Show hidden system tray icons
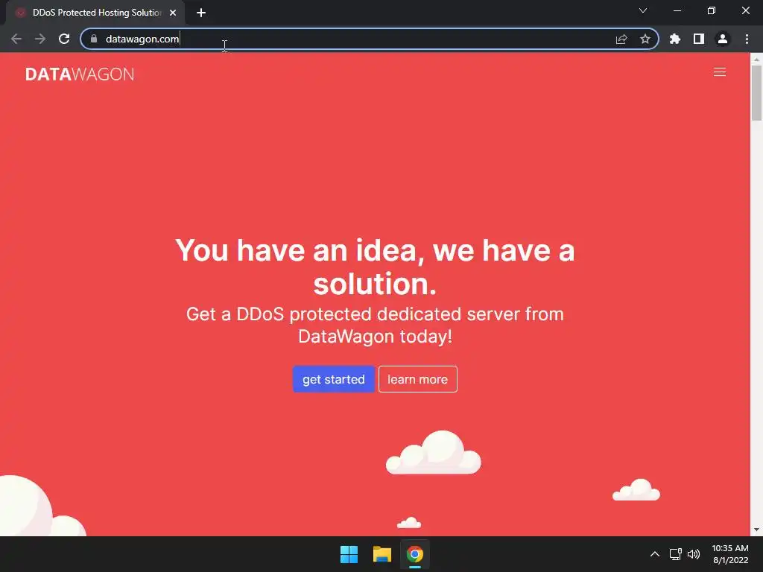The height and width of the screenshot is (572, 763). (655, 554)
